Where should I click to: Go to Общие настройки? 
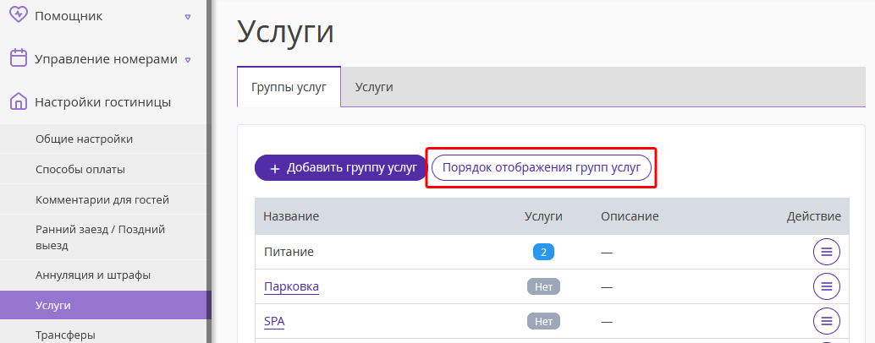[85, 139]
